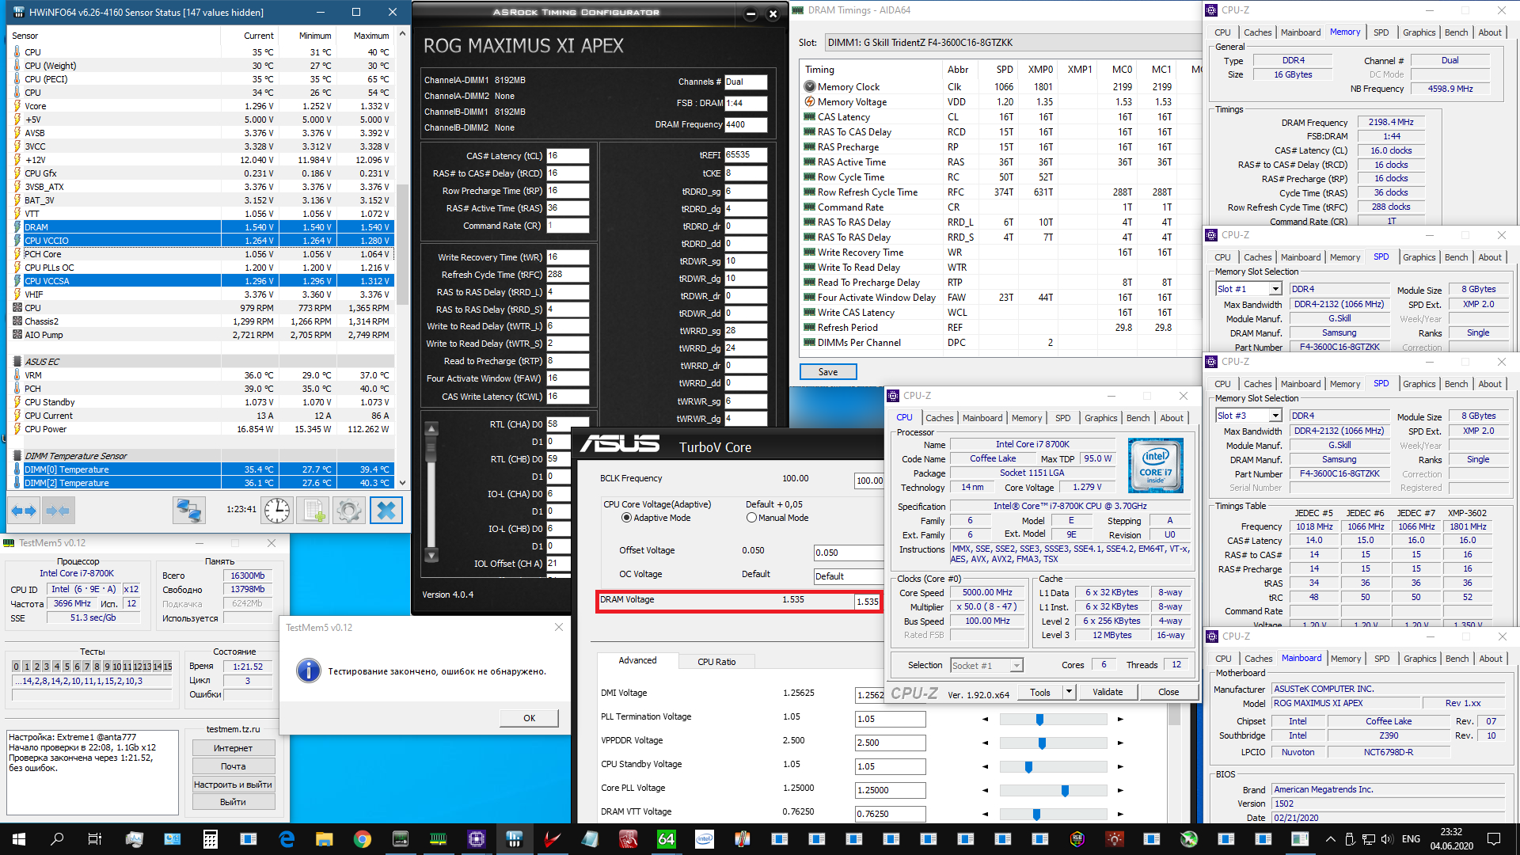Expand the Slot #3 memory slot dropdown
The image size is (1520, 855).
1275,416
